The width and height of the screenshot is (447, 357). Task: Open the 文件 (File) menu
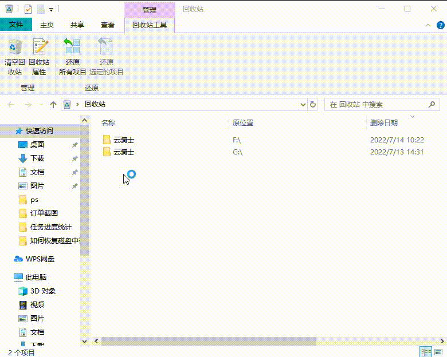16,25
